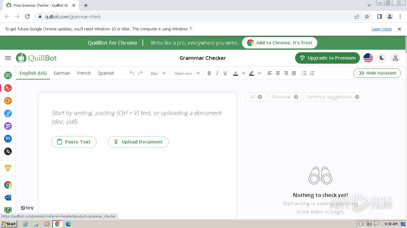Click the undo arrow in toolbar
The height and width of the screenshot is (228, 407).
pyautogui.click(x=132, y=73)
